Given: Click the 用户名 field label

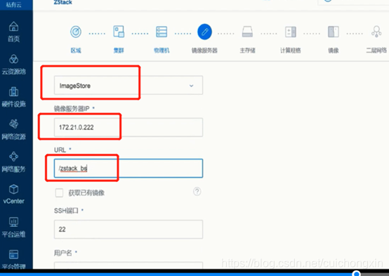Looking at the screenshot, I should point(62,253).
